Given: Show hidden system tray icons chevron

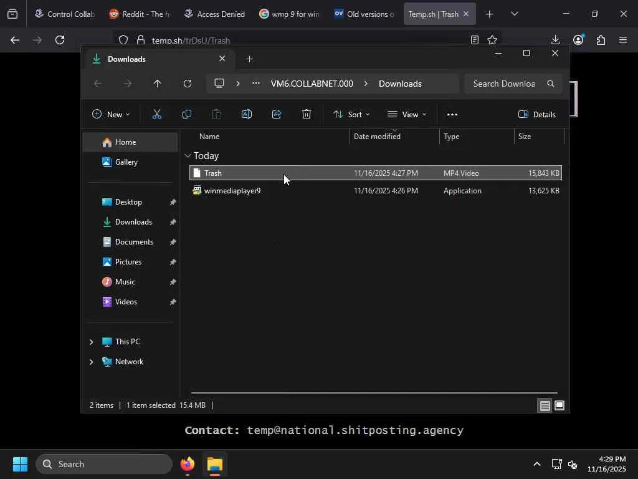Looking at the screenshot, I should (536, 464).
